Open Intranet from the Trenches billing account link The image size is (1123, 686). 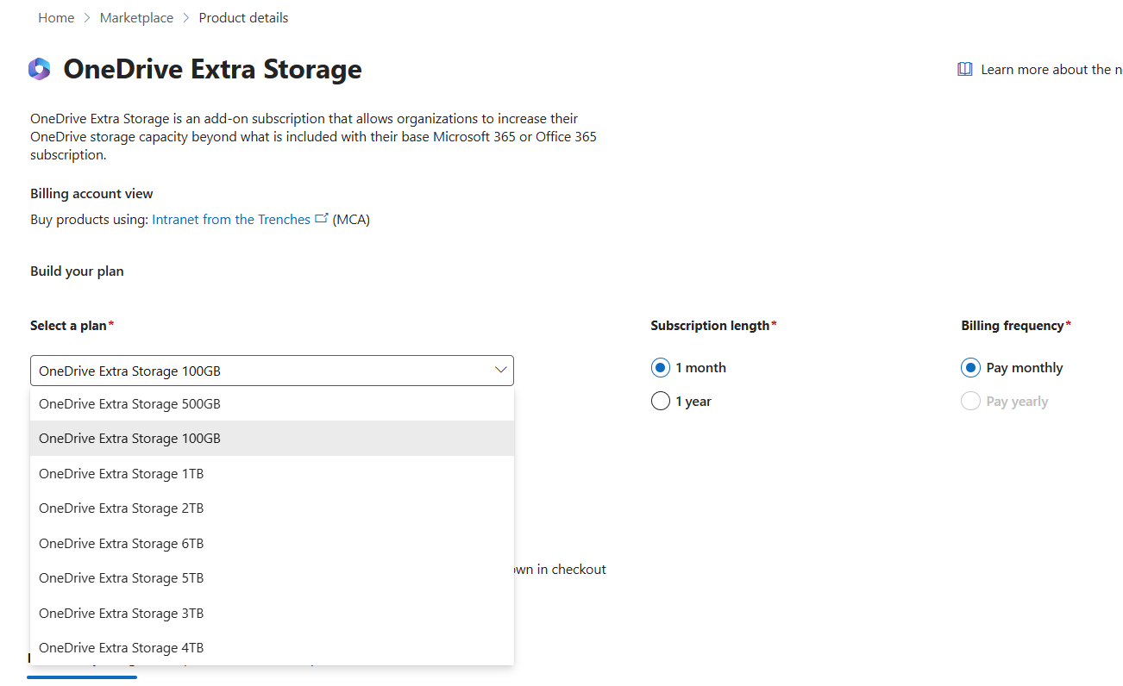[231, 220]
